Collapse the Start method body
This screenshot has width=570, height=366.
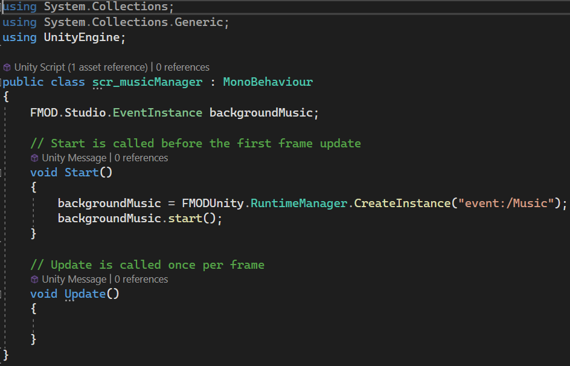point(2,173)
